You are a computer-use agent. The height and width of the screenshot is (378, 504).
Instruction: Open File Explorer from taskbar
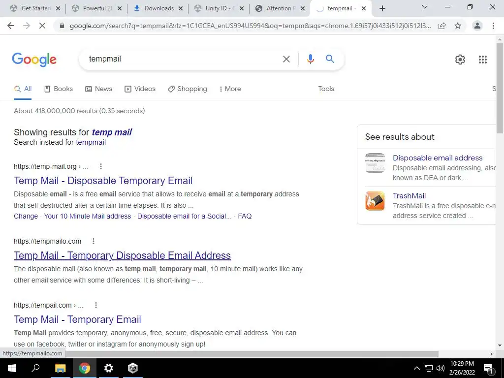pos(60,368)
